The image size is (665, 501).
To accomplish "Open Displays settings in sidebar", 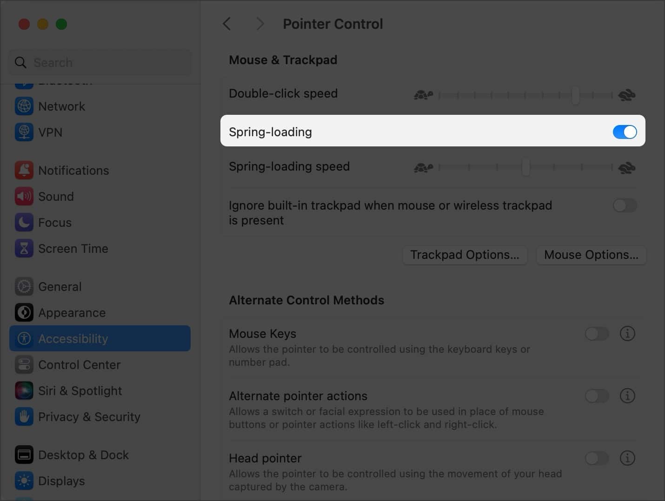I will pyautogui.click(x=100, y=481).
